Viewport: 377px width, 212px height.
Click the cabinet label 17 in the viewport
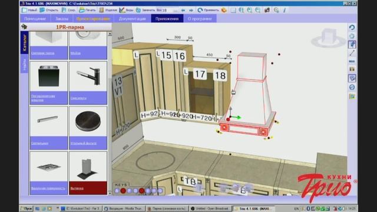click(x=200, y=74)
